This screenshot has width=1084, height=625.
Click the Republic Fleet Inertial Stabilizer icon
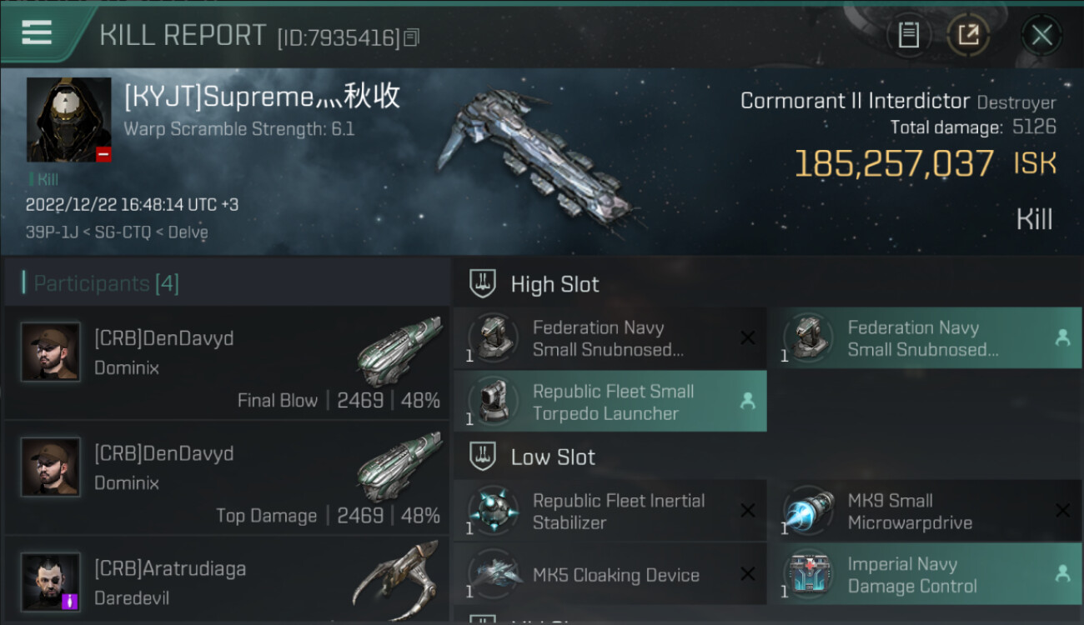tap(494, 511)
